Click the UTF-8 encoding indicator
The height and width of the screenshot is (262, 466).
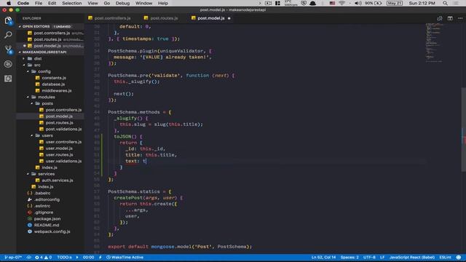click(369, 257)
